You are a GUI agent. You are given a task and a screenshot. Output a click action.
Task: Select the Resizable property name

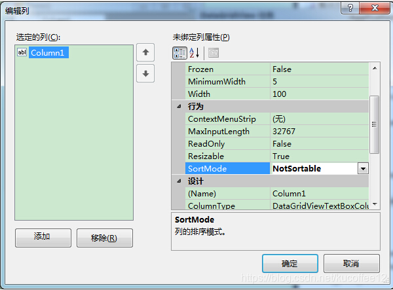(227, 156)
